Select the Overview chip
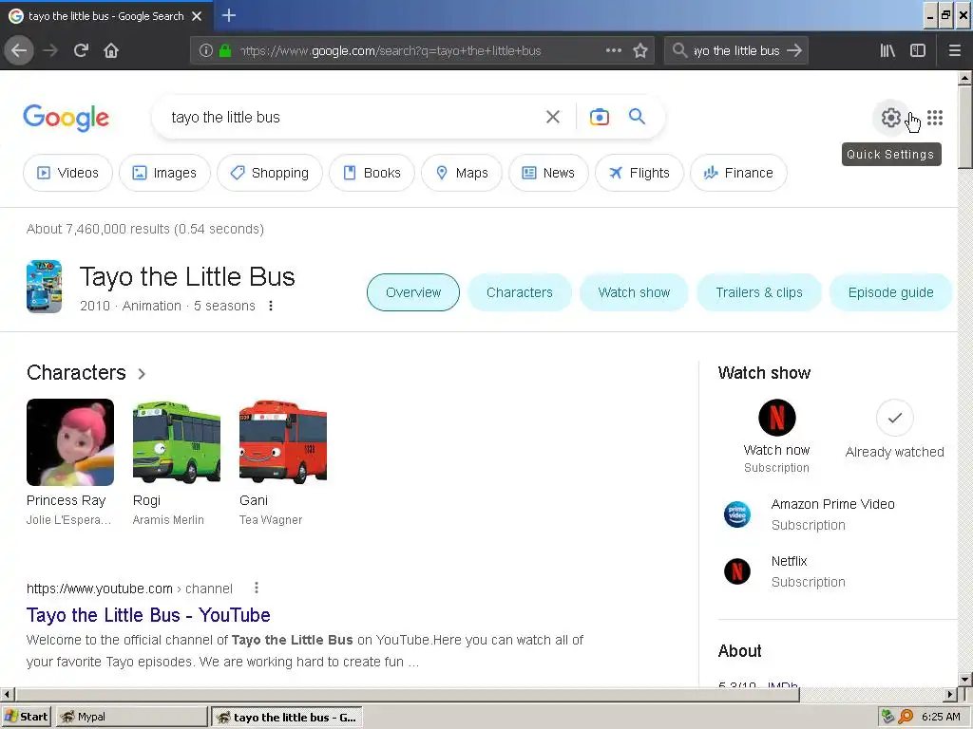973x729 pixels. 413,292
